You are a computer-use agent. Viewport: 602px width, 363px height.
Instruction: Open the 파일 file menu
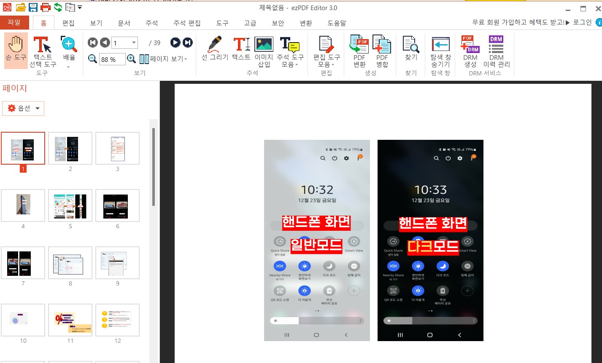coord(14,23)
